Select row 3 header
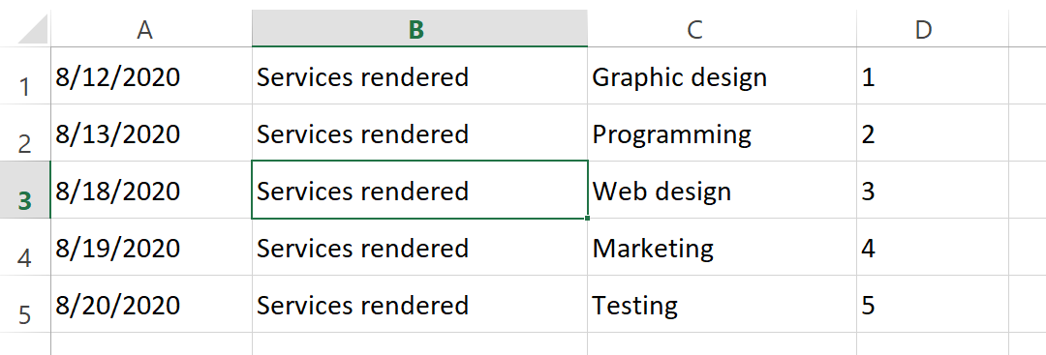 24,191
